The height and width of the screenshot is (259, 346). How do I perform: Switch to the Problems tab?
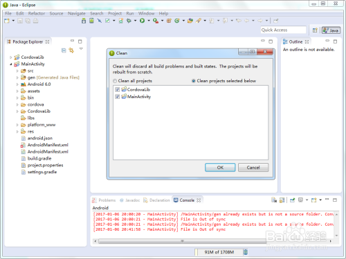pos(104,200)
